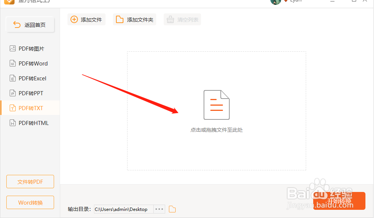Open the PDF转图片 conversion option
This screenshot has height=218, width=374.
pos(30,49)
